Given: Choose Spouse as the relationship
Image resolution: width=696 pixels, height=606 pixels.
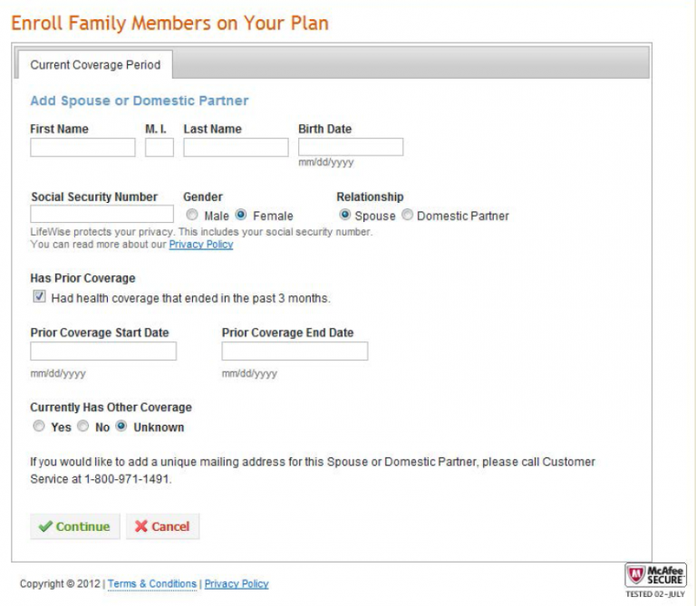Looking at the screenshot, I should [345, 216].
